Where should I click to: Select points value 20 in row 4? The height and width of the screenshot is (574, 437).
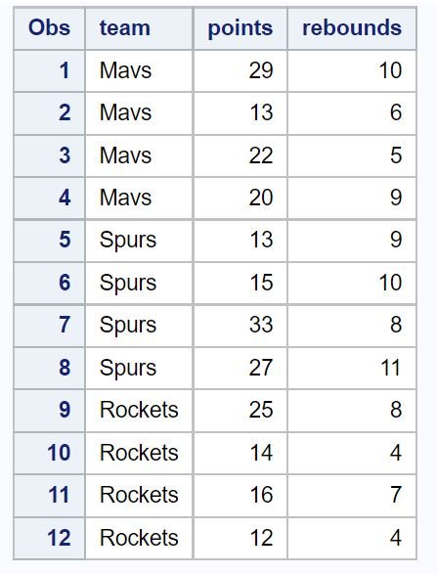pos(240,199)
